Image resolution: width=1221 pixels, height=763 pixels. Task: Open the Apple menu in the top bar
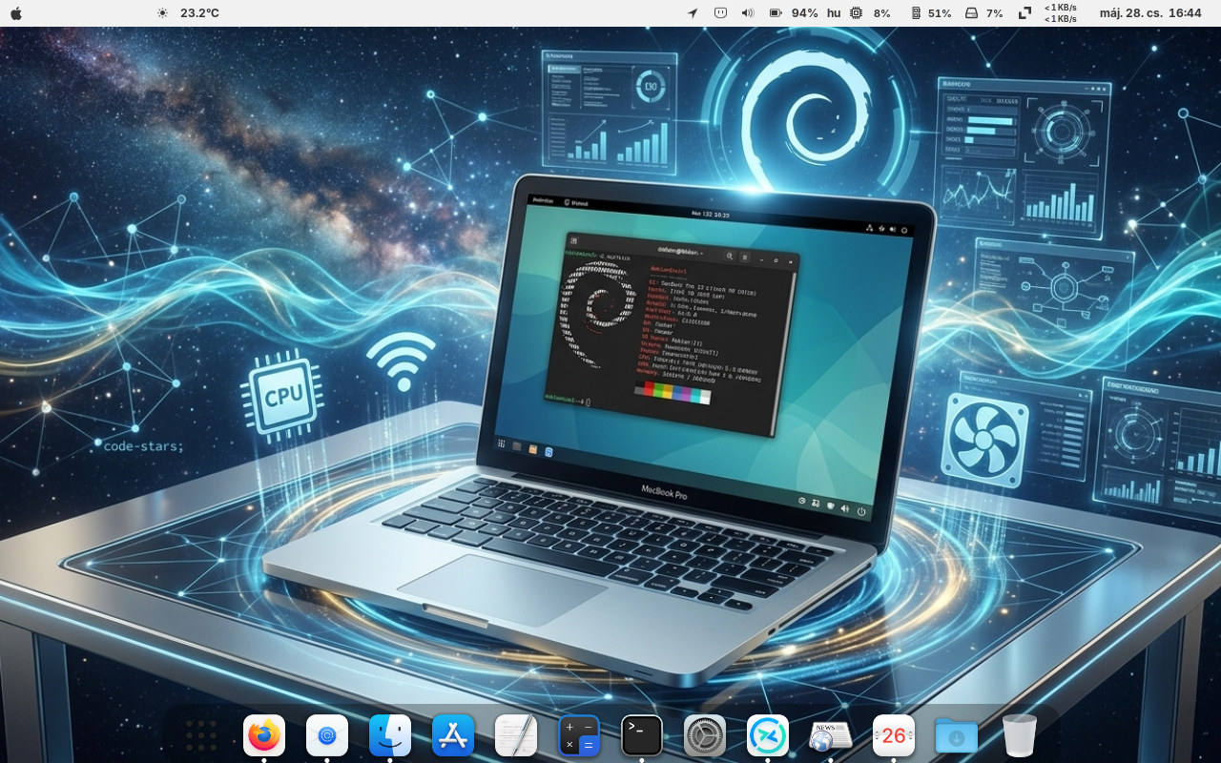[16, 13]
